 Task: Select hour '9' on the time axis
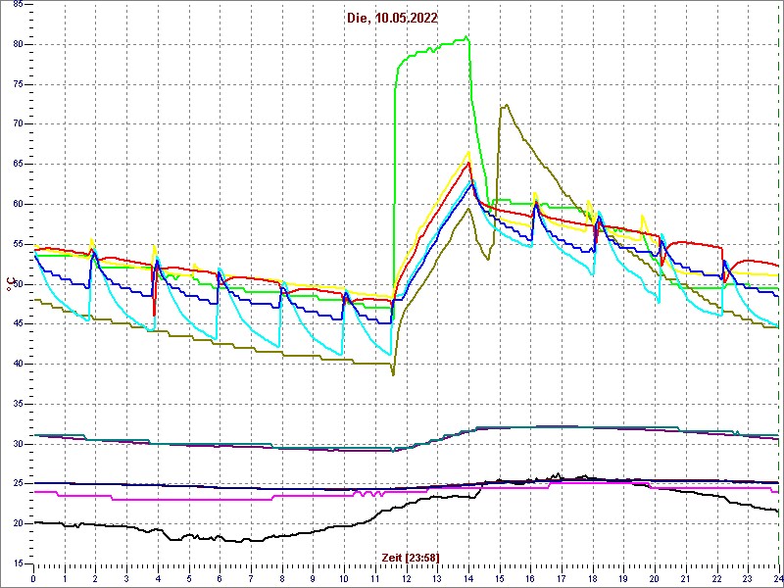[313, 579]
